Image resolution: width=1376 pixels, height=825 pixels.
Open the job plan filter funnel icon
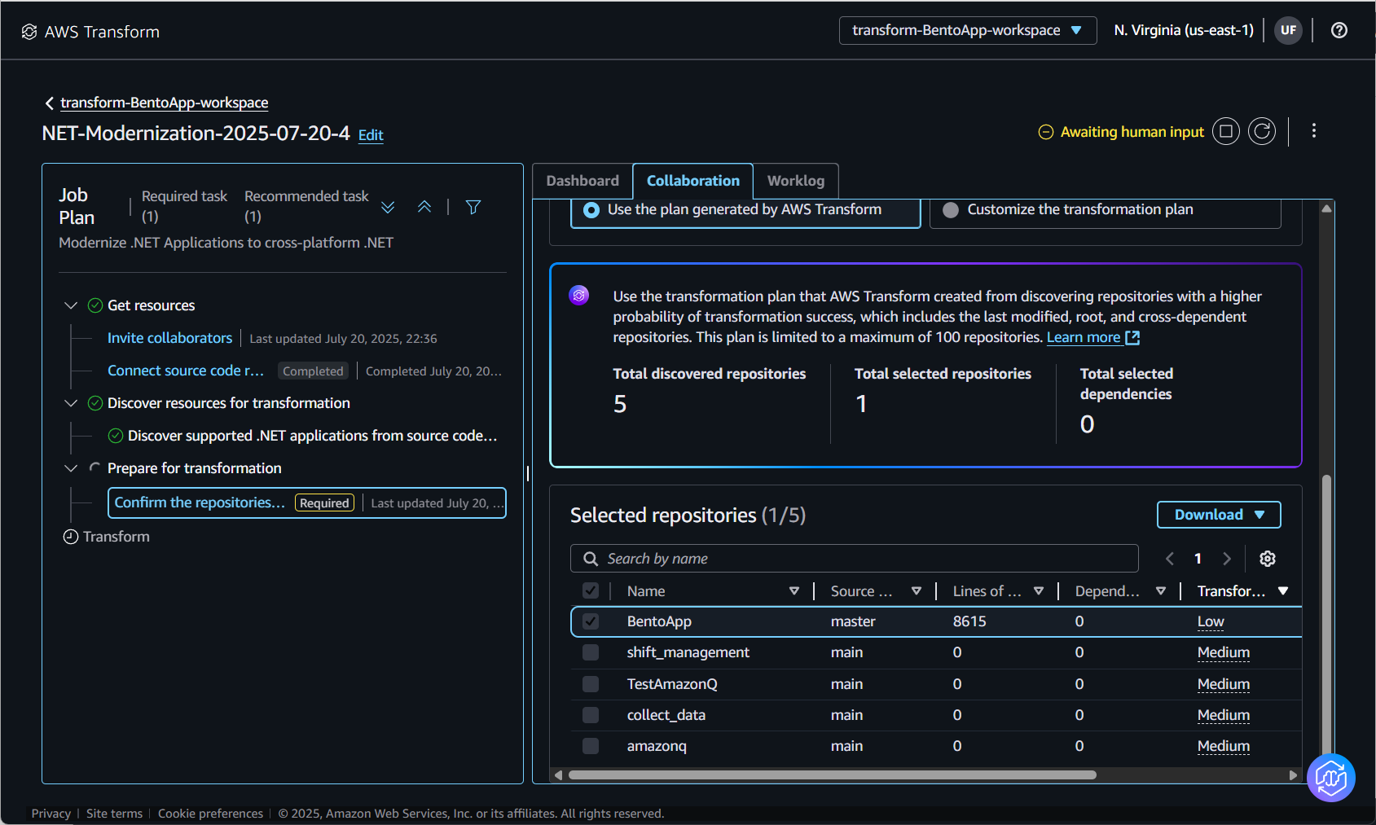pyautogui.click(x=473, y=207)
